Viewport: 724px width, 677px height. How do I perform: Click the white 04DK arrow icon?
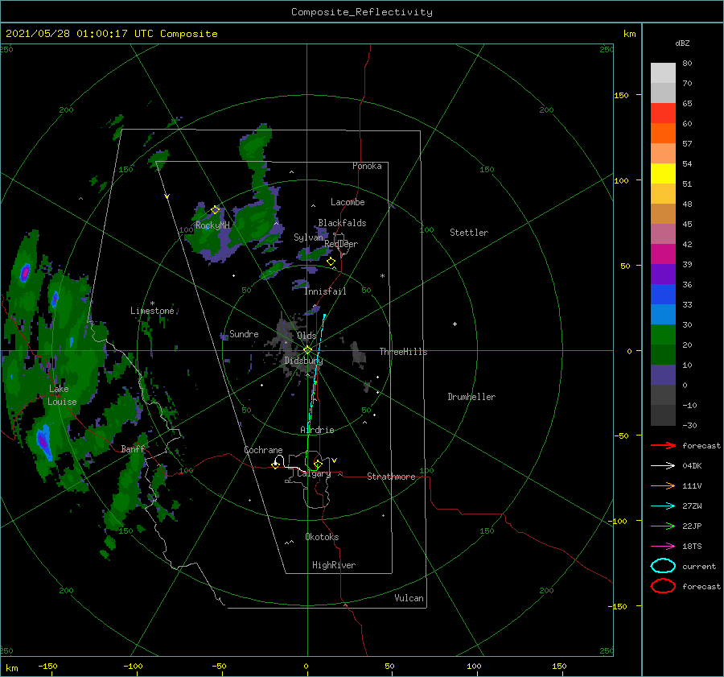pyautogui.click(x=663, y=466)
